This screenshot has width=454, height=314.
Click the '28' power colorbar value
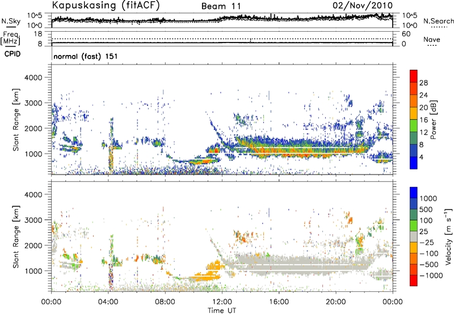[423, 83]
